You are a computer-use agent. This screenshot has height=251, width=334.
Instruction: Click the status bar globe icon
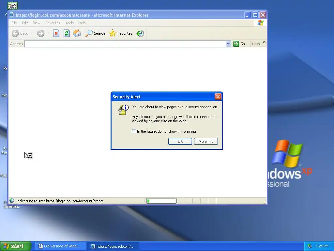pos(12,201)
